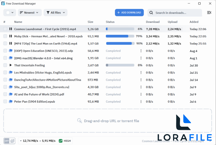Select AI and the Future of Work (2024).pdf
The height and width of the screenshot is (145, 216).
(x=39, y=94)
